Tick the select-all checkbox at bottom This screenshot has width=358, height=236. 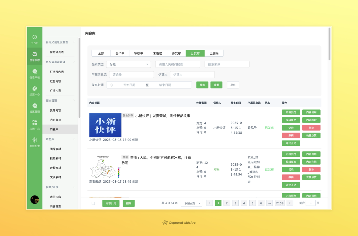click(x=93, y=203)
